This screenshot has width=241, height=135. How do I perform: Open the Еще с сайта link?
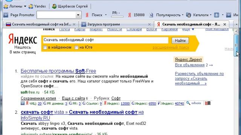[x=73, y=98]
